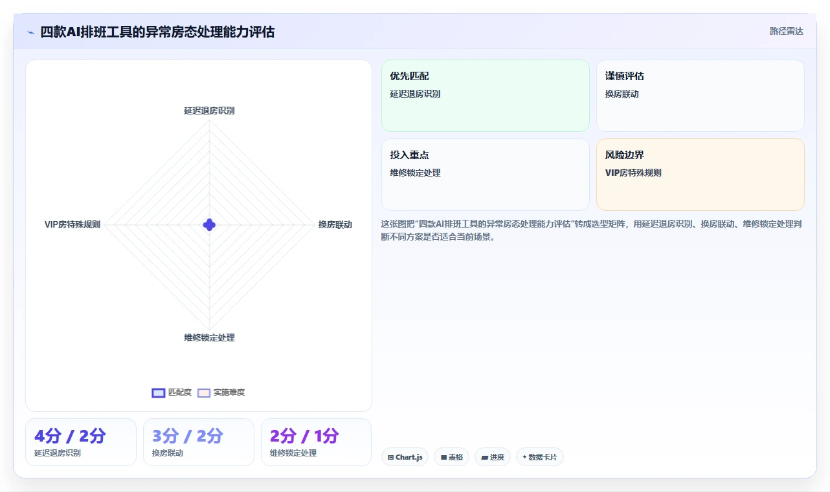Open the 投入重点 card

[x=486, y=175]
